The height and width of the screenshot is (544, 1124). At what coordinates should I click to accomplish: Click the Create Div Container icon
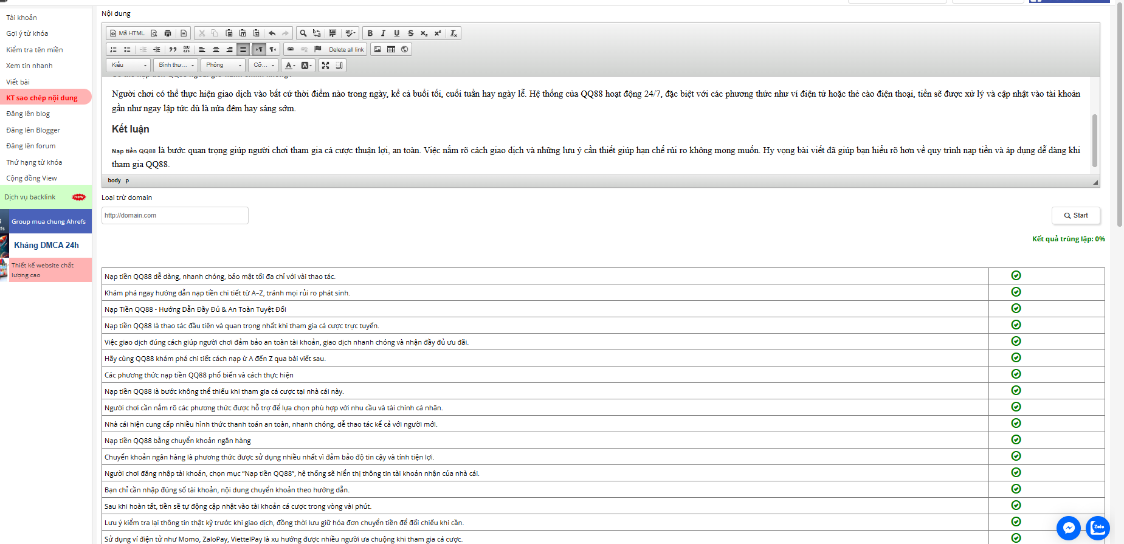tap(187, 49)
